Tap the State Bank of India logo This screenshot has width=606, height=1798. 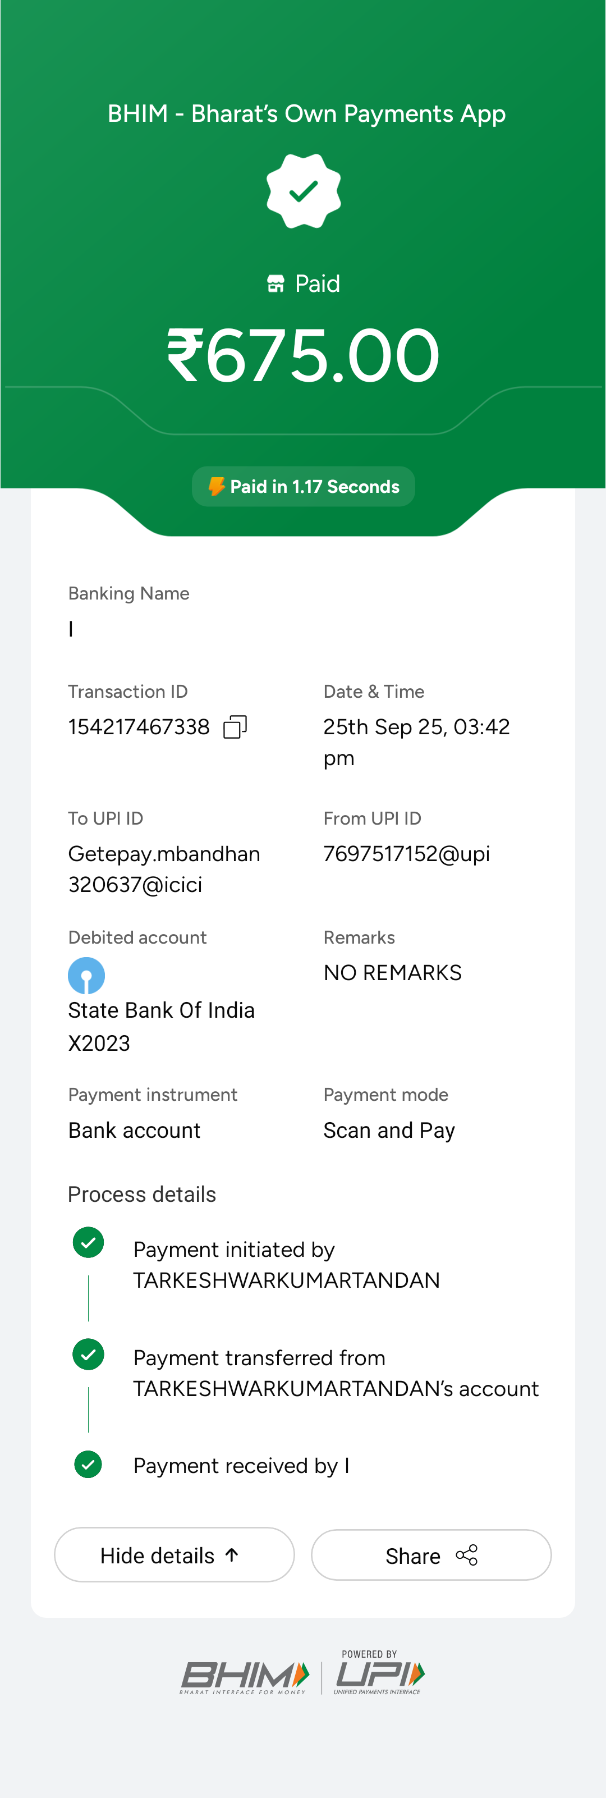86,975
